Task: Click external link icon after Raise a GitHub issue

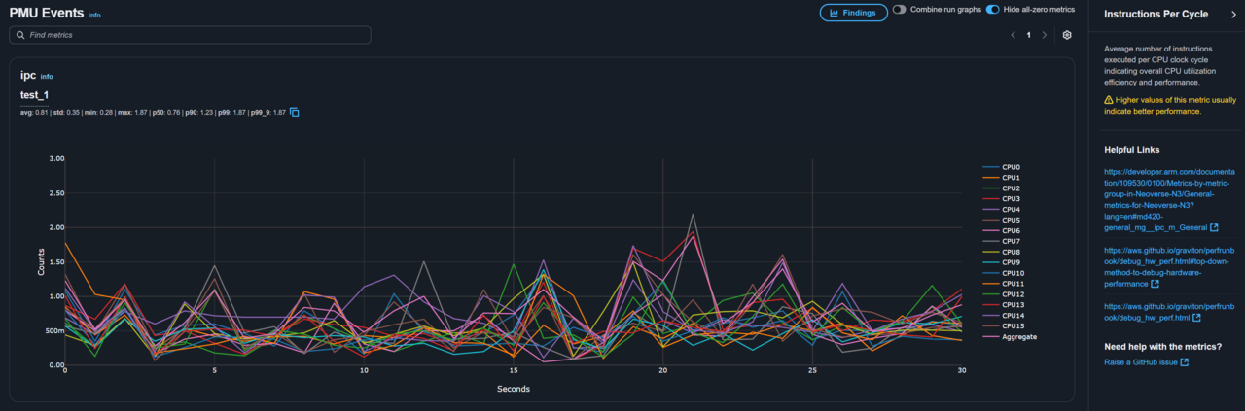Action: click(x=1184, y=362)
